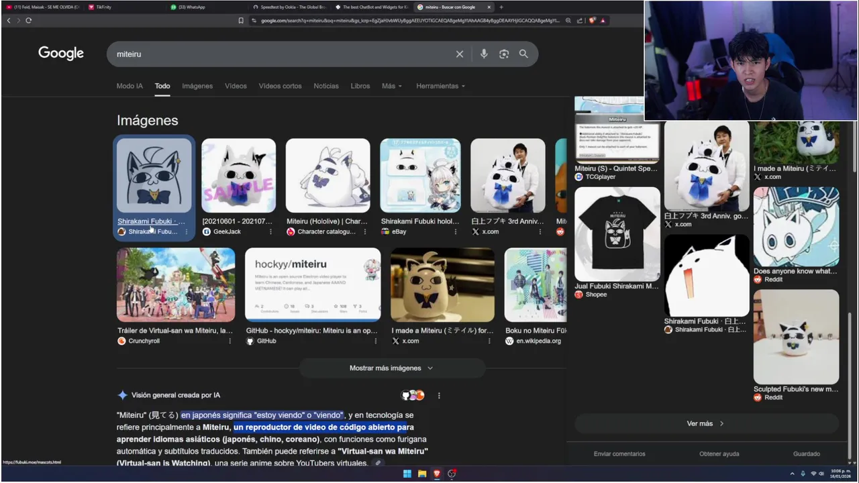This screenshot has height=483, width=859.
Task: Go to the Google logo homepage
Action: (x=61, y=54)
